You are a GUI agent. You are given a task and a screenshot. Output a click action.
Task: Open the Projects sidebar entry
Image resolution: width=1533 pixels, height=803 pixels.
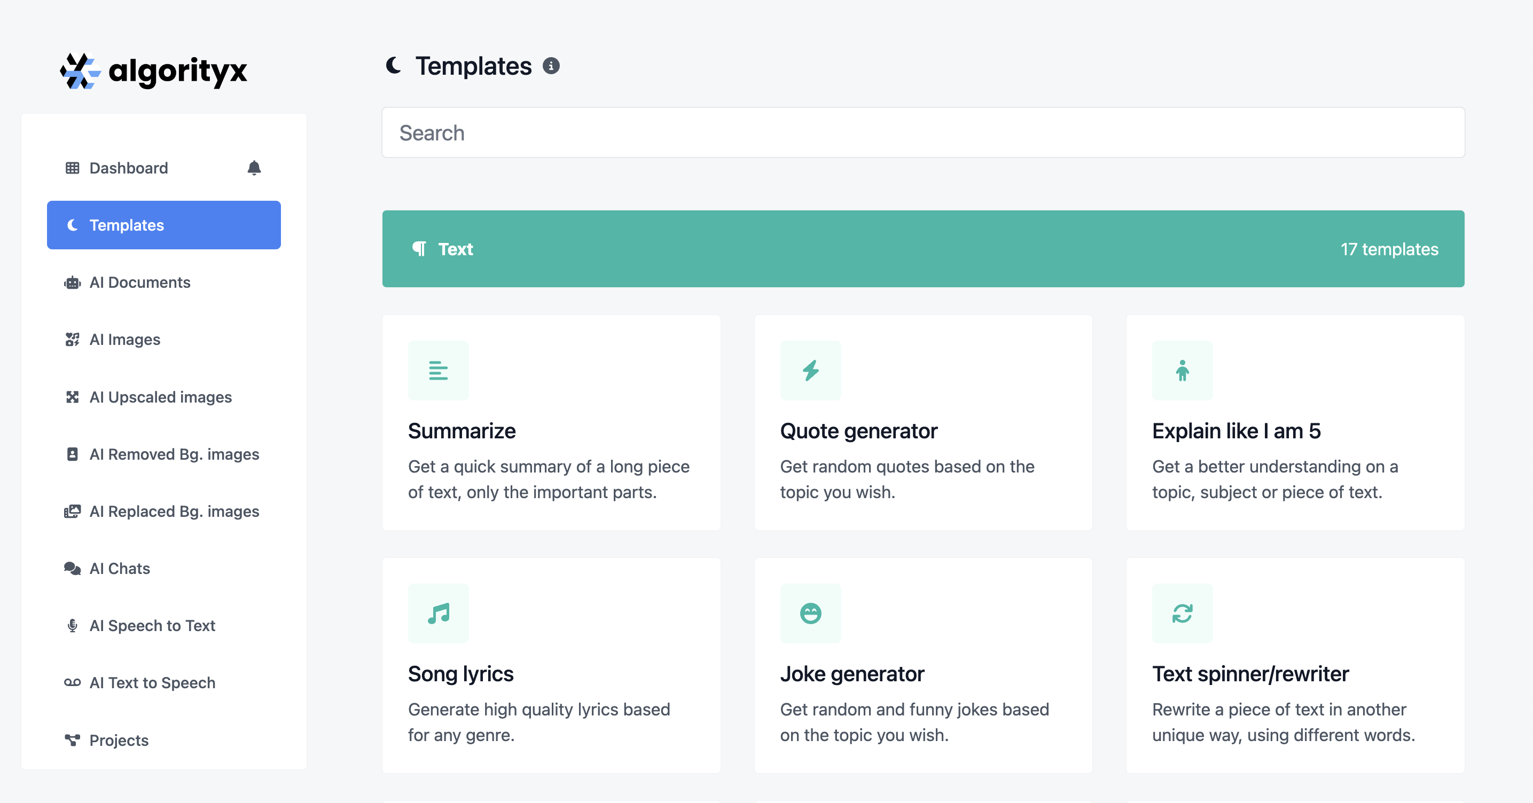click(119, 740)
